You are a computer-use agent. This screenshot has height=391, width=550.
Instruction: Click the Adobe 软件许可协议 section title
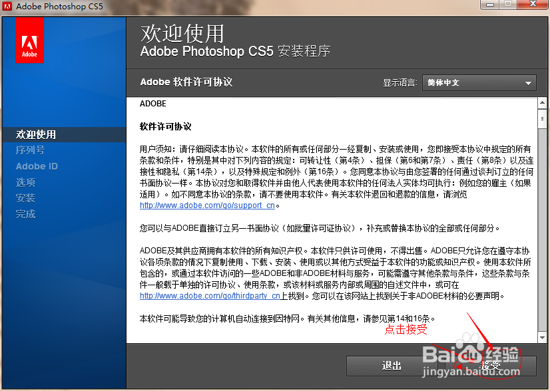[186, 82]
